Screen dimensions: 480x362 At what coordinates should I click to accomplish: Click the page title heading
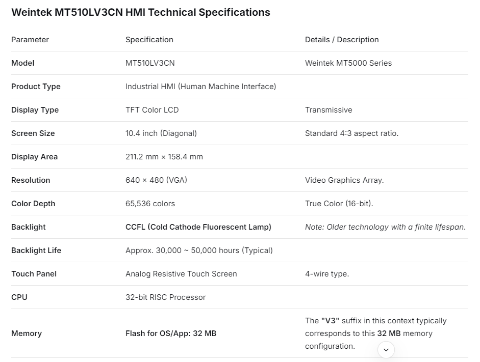[x=141, y=12]
